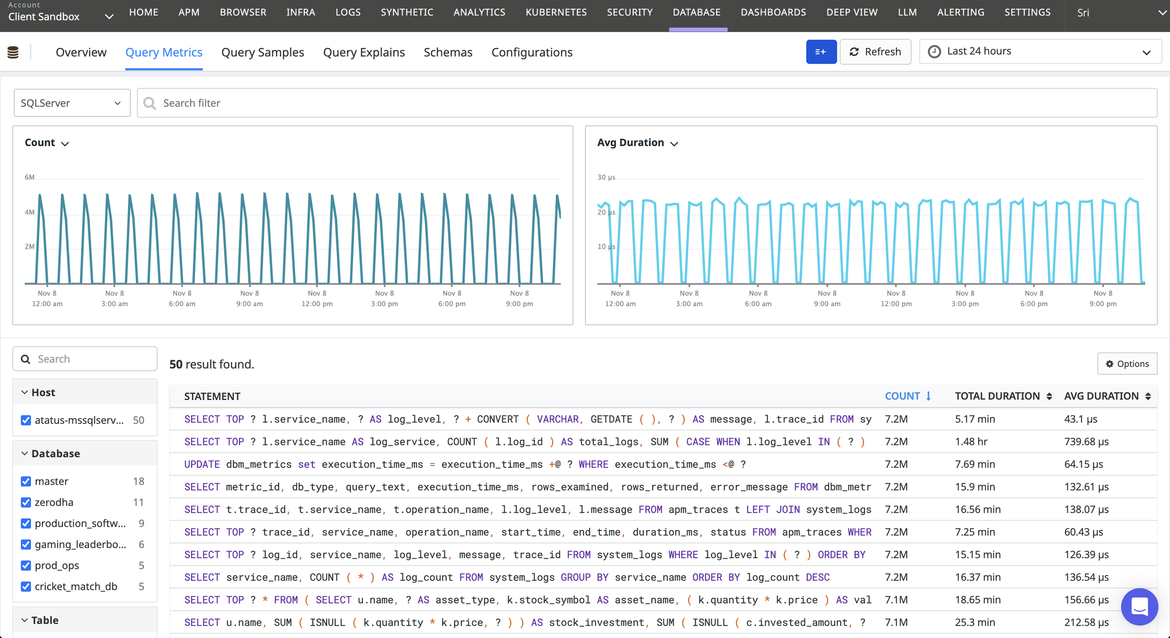Toggle the zerodha database checkbox

(26, 502)
